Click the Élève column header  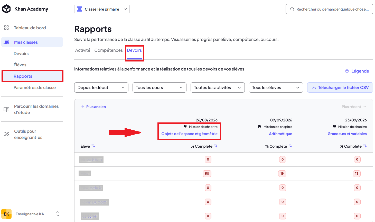pos(85,146)
